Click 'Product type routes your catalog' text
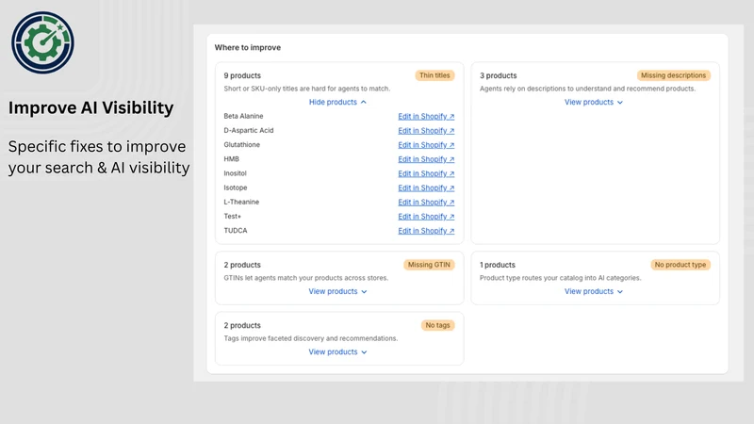 click(x=560, y=278)
